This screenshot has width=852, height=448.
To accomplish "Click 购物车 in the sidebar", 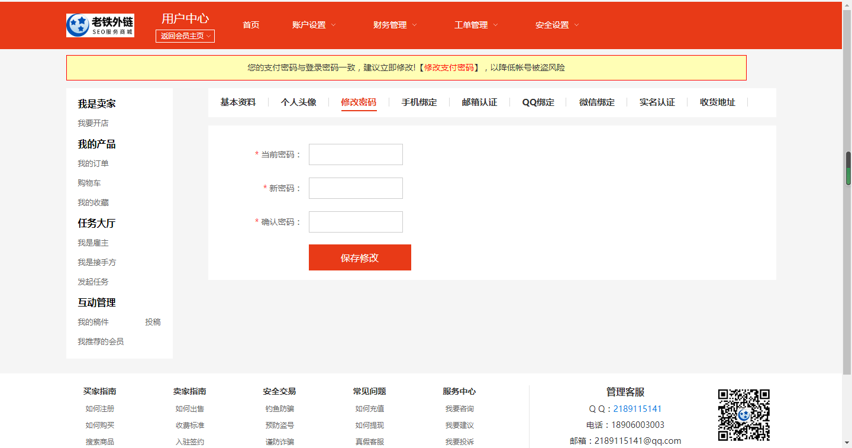I will tap(89, 183).
